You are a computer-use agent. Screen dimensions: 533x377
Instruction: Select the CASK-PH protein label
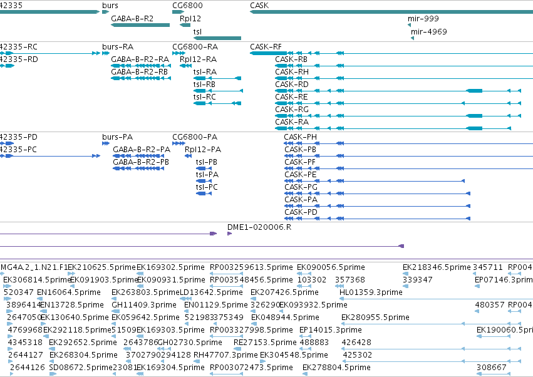pos(301,137)
